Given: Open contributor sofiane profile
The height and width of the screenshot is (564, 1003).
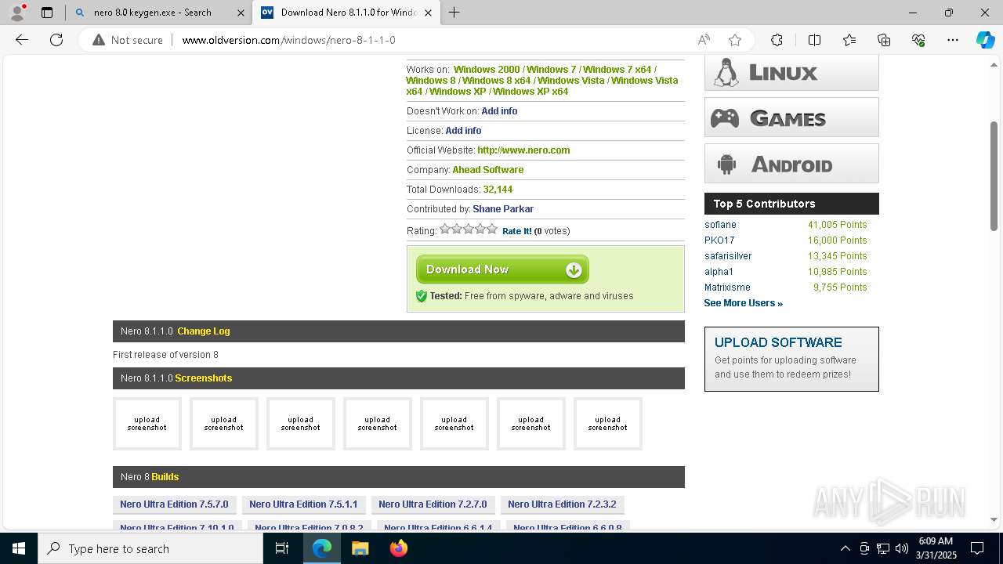Looking at the screenshot, I should point(720,225).
